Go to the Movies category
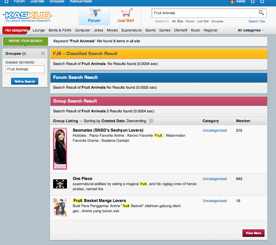Viewport: 276px width, 245px height. [x=112, y=30]
